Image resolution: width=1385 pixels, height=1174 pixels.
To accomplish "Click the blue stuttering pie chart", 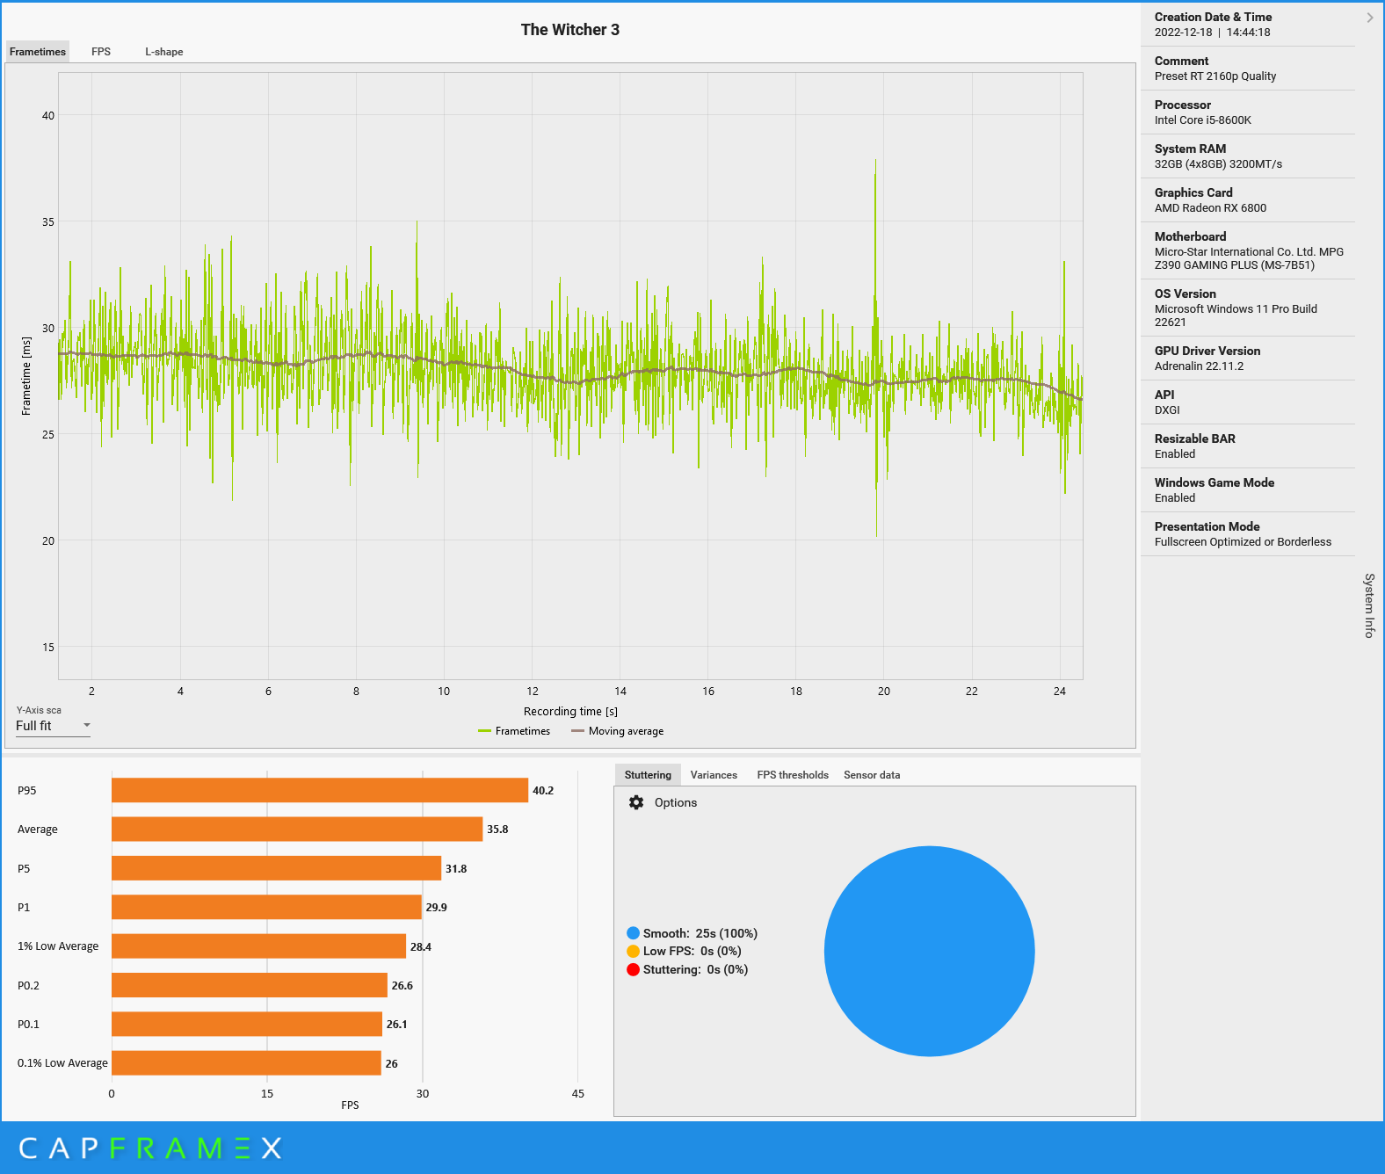I will pos(930,951).
